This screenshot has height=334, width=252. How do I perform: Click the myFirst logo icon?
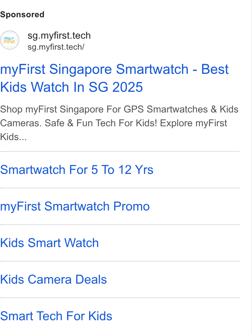click(10, 40)
